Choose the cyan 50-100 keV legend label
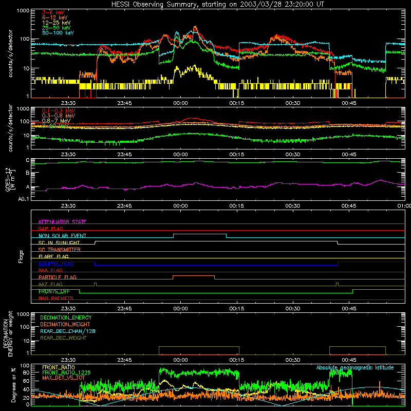The image size is (411, 411). pos(58,33)
